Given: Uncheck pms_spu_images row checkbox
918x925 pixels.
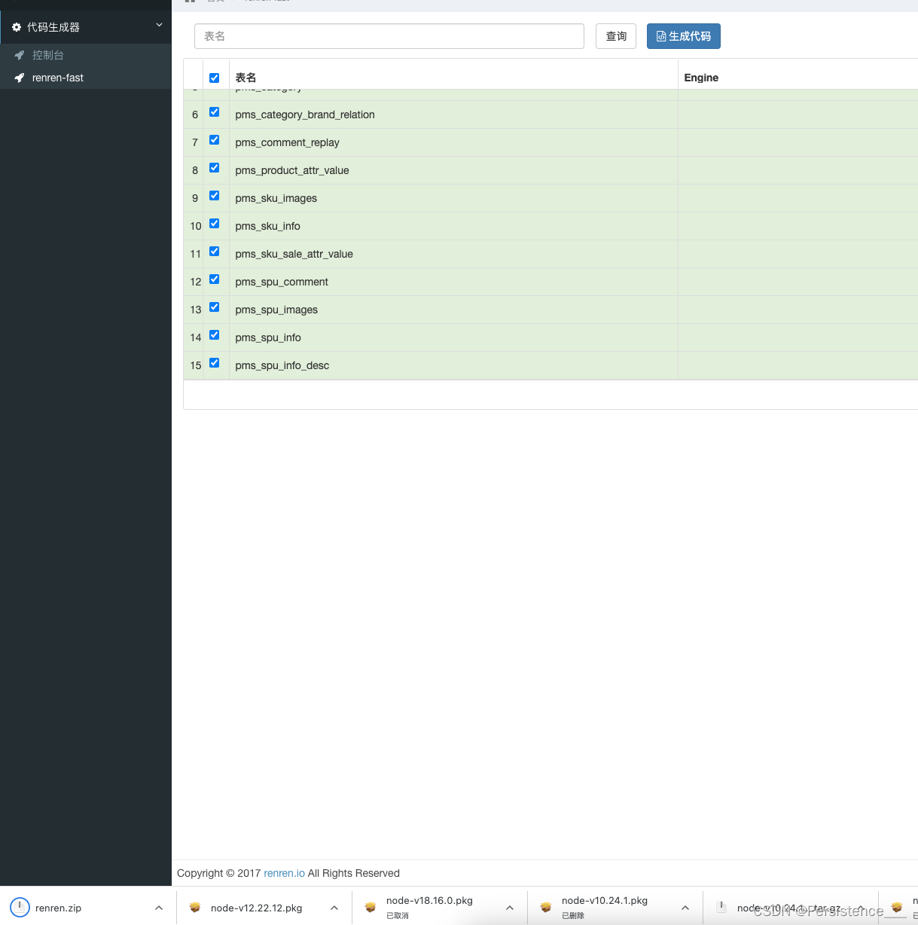Looking at the screenshot, I should click(x=214, y=307).
